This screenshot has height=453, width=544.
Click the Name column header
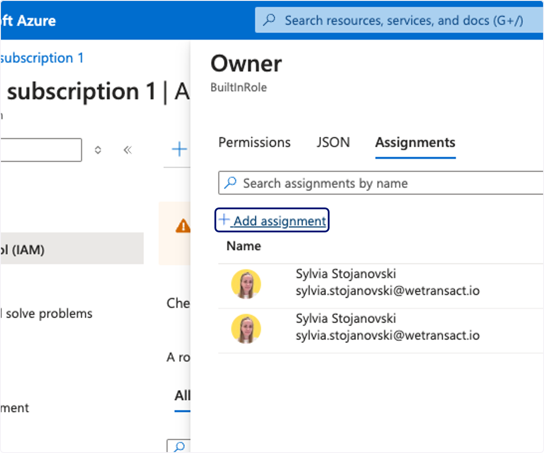244,246
